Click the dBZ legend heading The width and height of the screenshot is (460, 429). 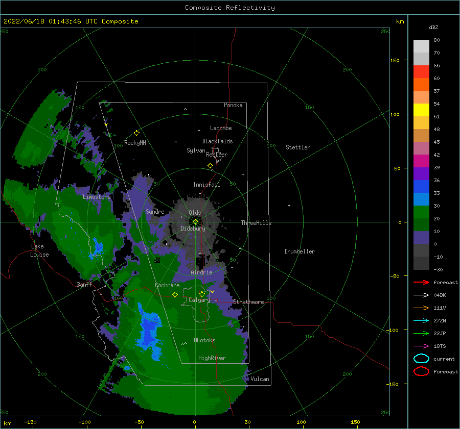click(433, 27)
